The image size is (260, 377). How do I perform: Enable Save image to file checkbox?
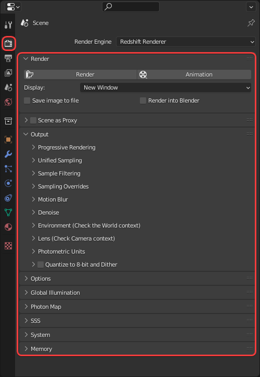click(27, 100)
